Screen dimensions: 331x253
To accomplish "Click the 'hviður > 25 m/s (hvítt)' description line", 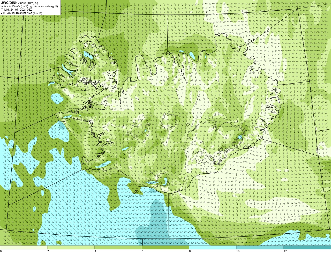I will [x=29, y=6].
